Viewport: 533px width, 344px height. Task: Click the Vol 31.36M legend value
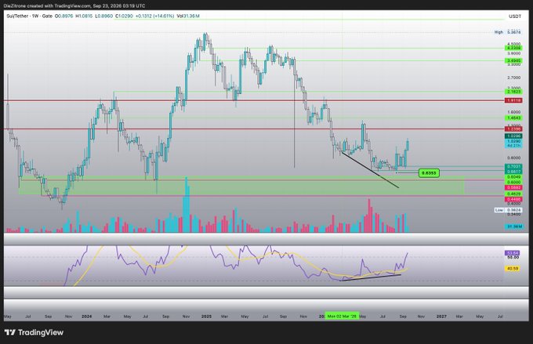click(188, 16)
